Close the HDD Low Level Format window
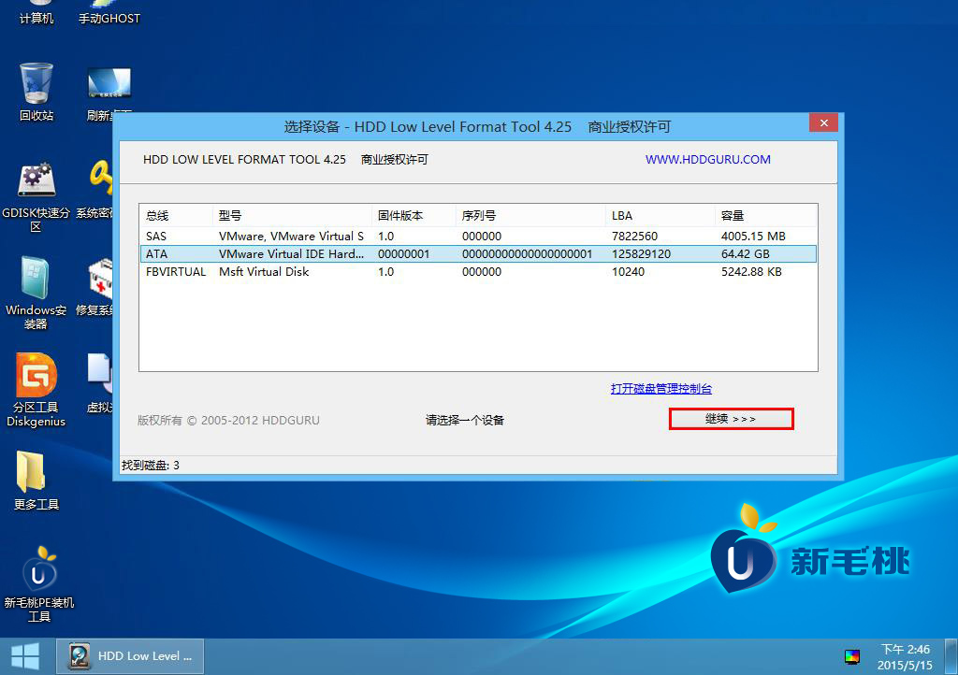This screenshot has height=675, width=958. (x=823, y=123)
